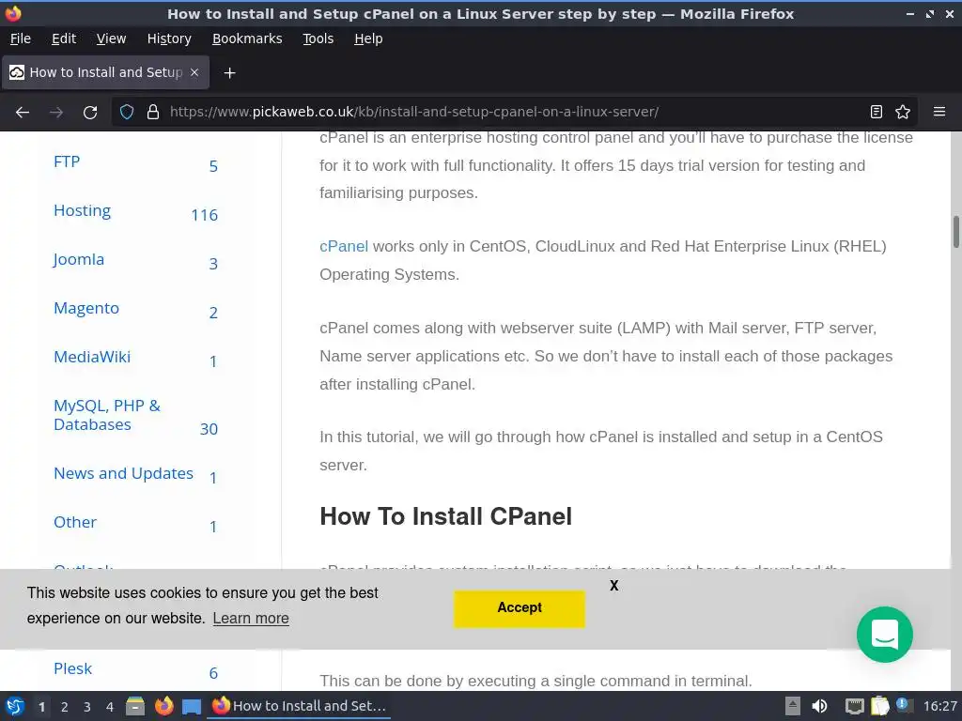Accept the cookies notice

point(519,608)
